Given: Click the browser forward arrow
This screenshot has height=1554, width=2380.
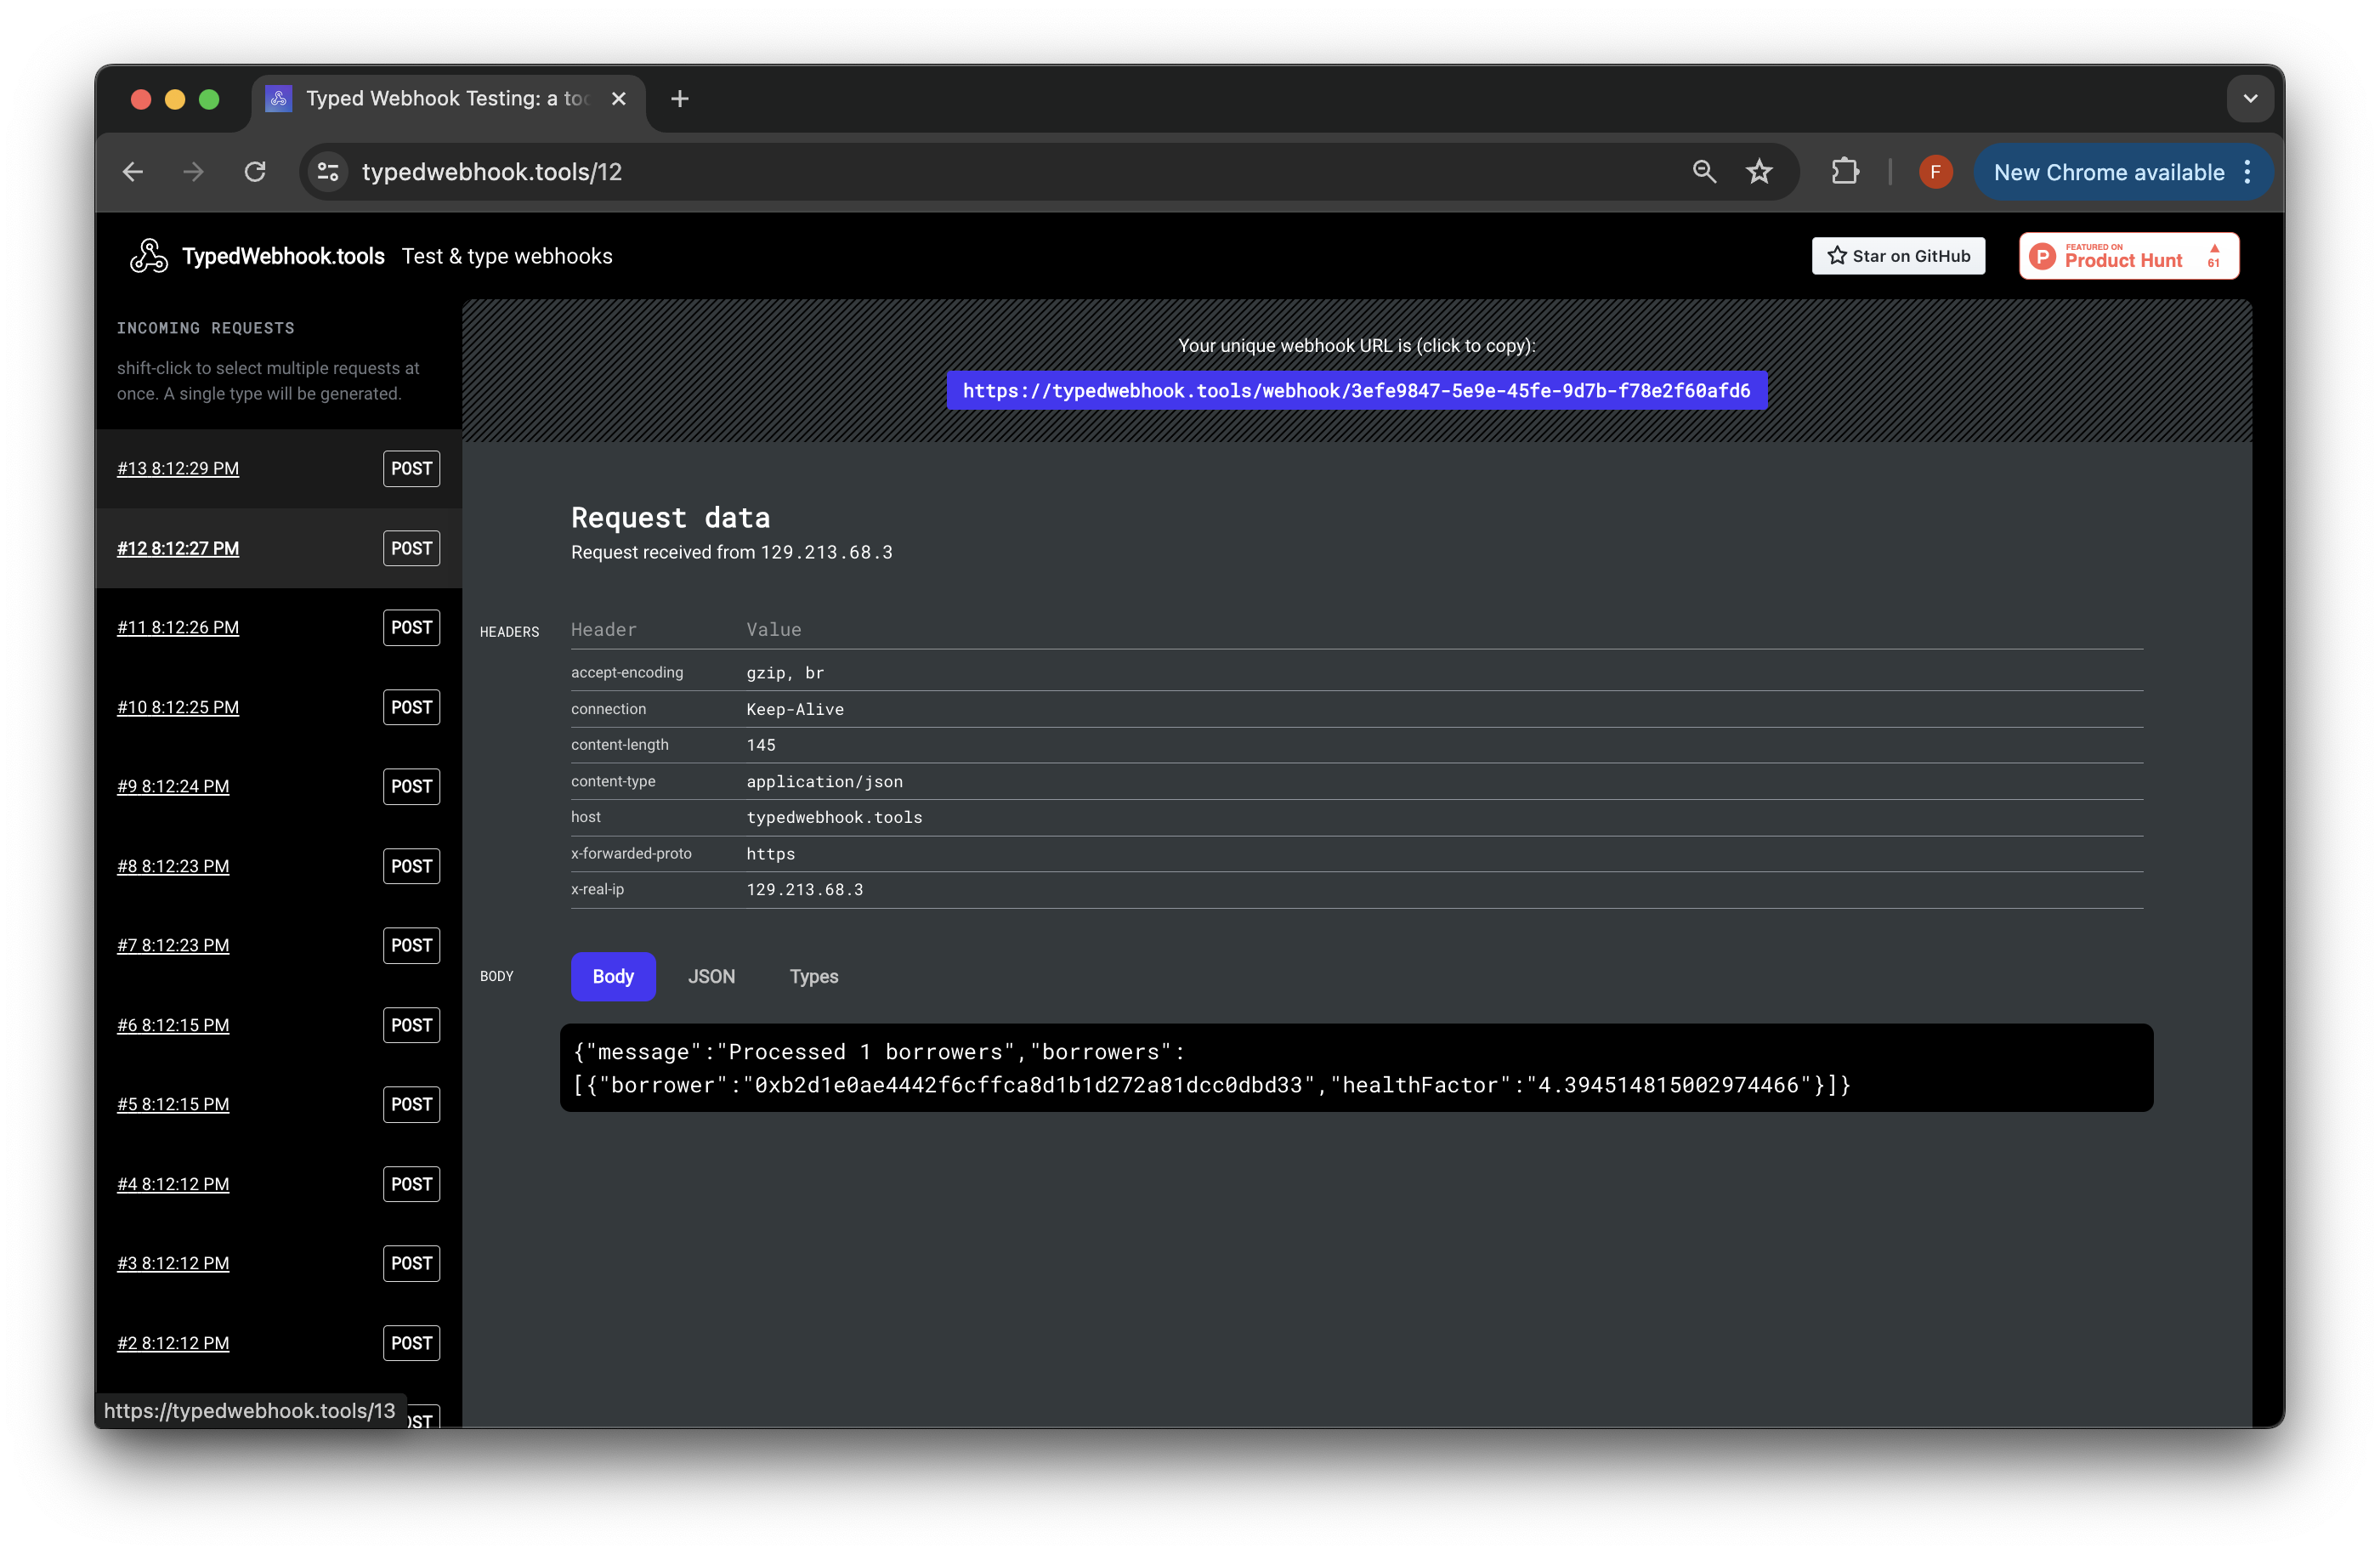Looking at the screenshot, I should [x=194, y=172].
